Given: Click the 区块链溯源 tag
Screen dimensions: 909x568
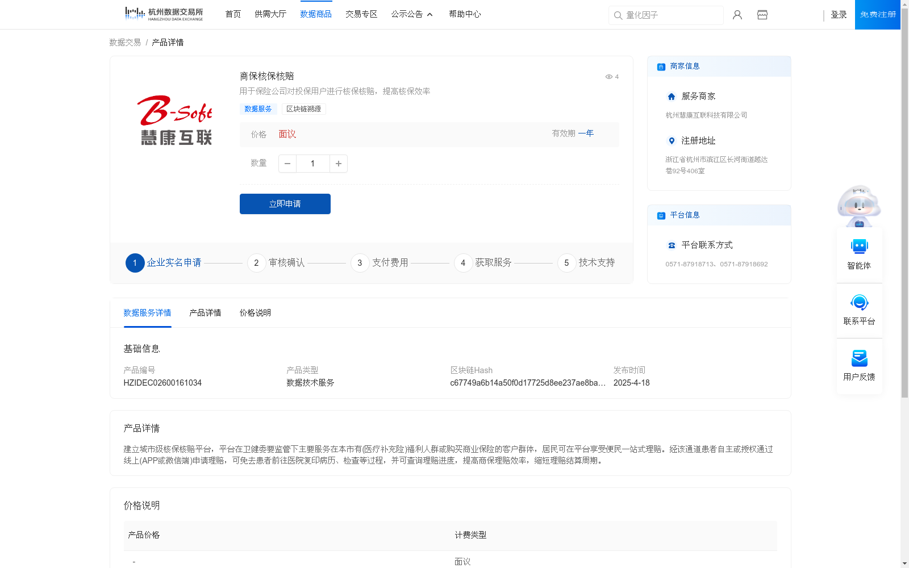Looking at the screenshot, I should point(303,109).
